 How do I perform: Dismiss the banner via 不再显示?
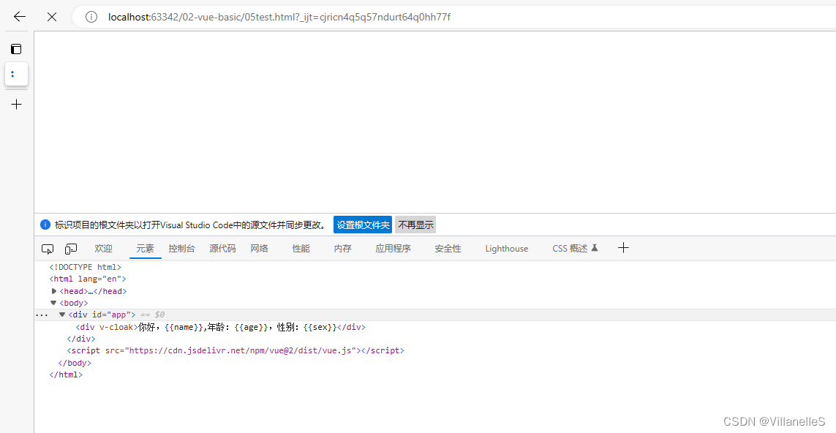pyautogui.click(x=415, y=225)
